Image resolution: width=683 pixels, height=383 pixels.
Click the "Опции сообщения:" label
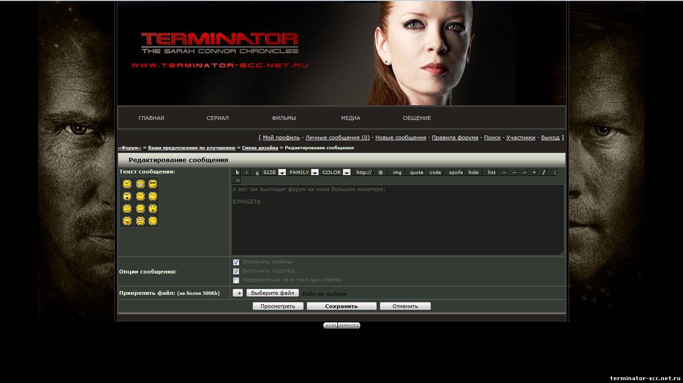click(x=148, y=272)
